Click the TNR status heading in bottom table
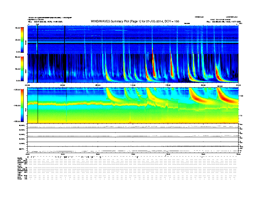 (19, 174)
